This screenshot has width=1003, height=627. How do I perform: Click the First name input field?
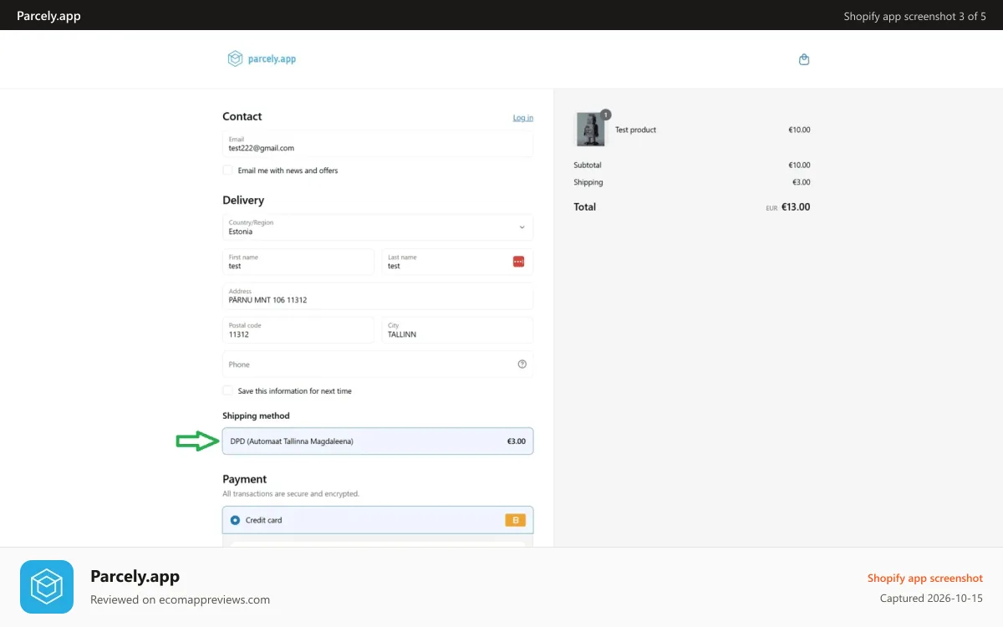[298, 262]
